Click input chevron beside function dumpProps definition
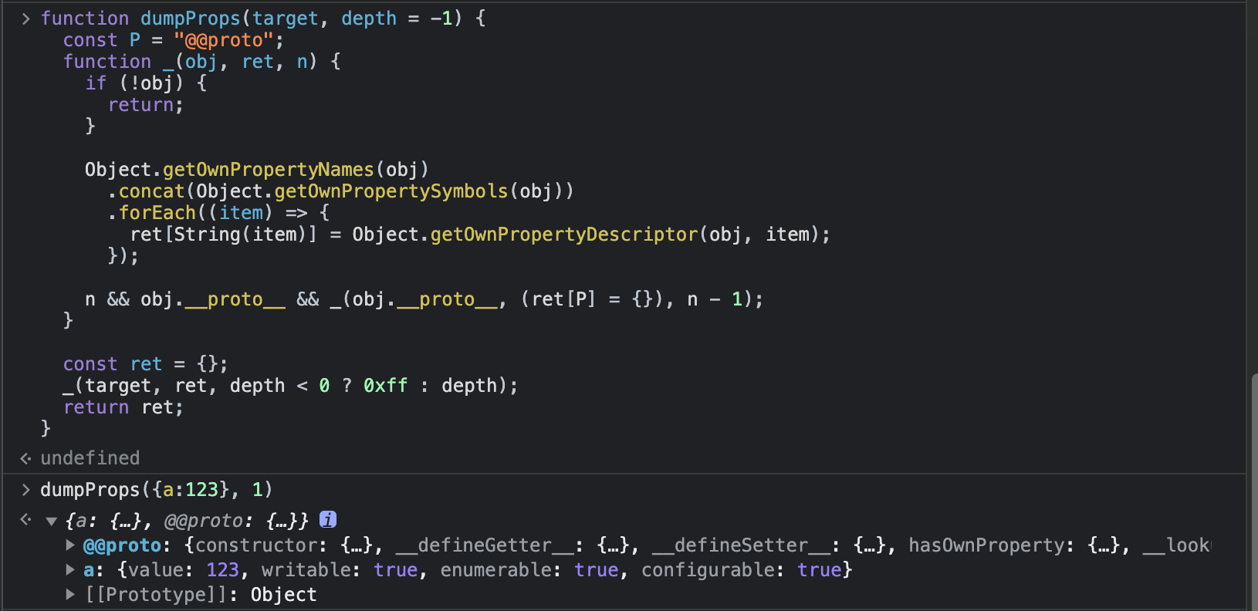 (26, 19)
